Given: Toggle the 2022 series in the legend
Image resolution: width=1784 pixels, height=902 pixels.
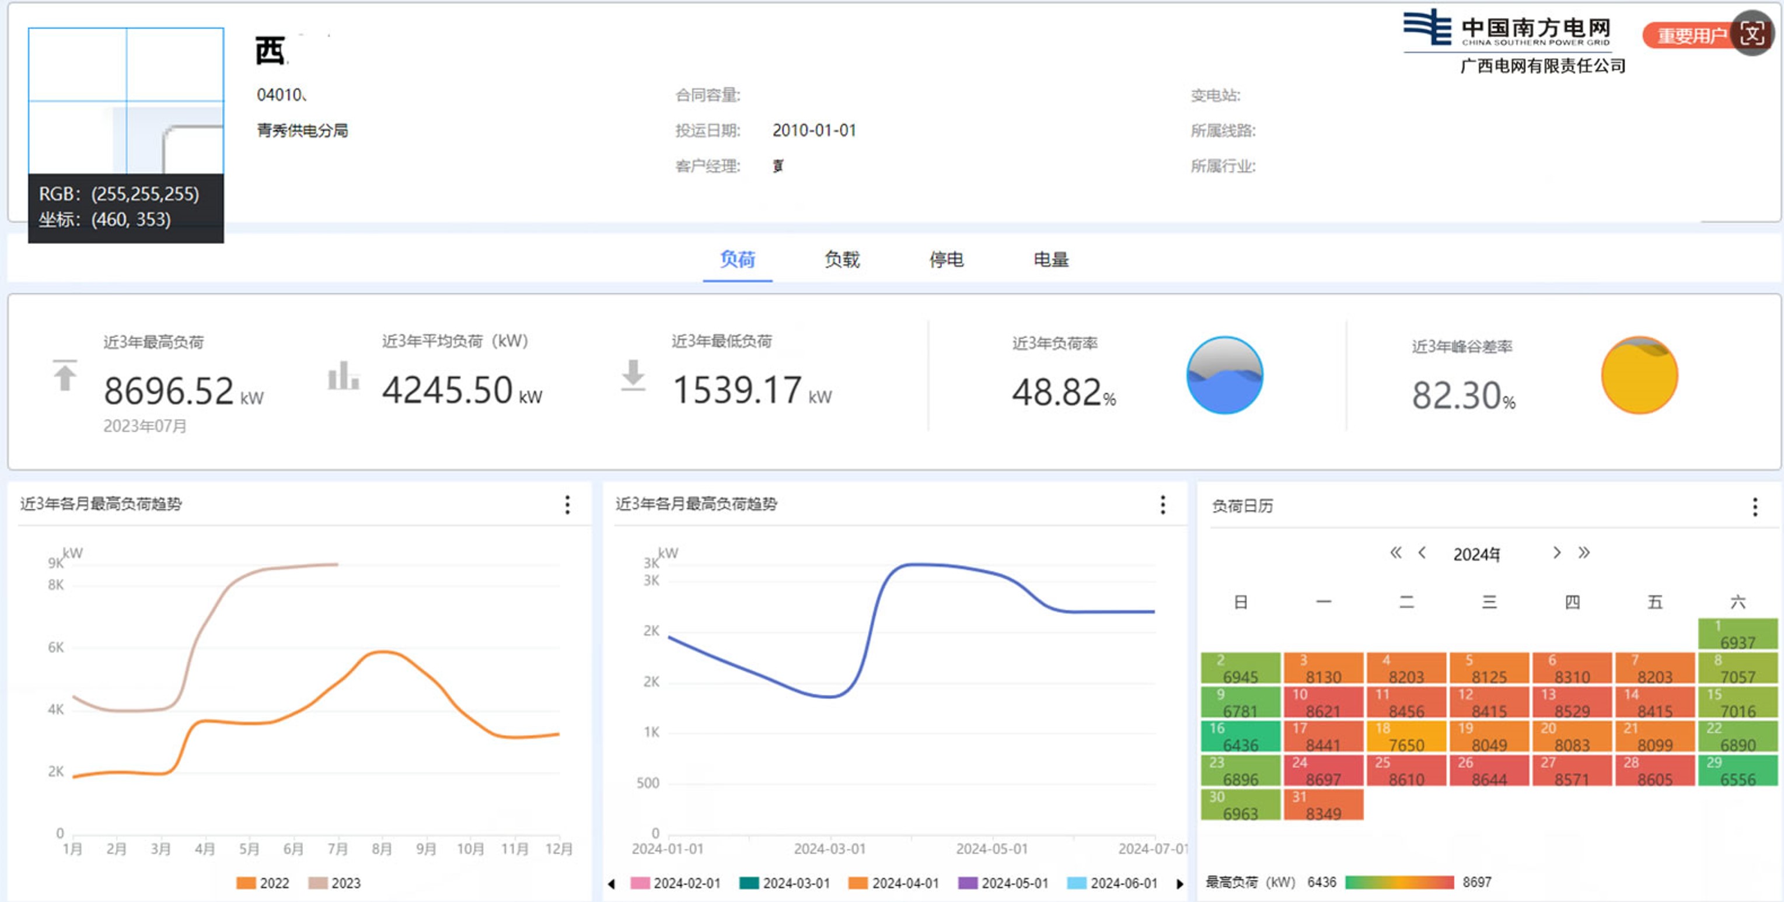Looking at the screenshot, I should [263, 883].
